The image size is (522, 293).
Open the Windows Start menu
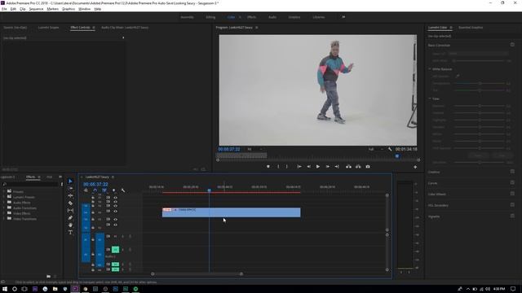pyautogui.click(x=5, y=289)
